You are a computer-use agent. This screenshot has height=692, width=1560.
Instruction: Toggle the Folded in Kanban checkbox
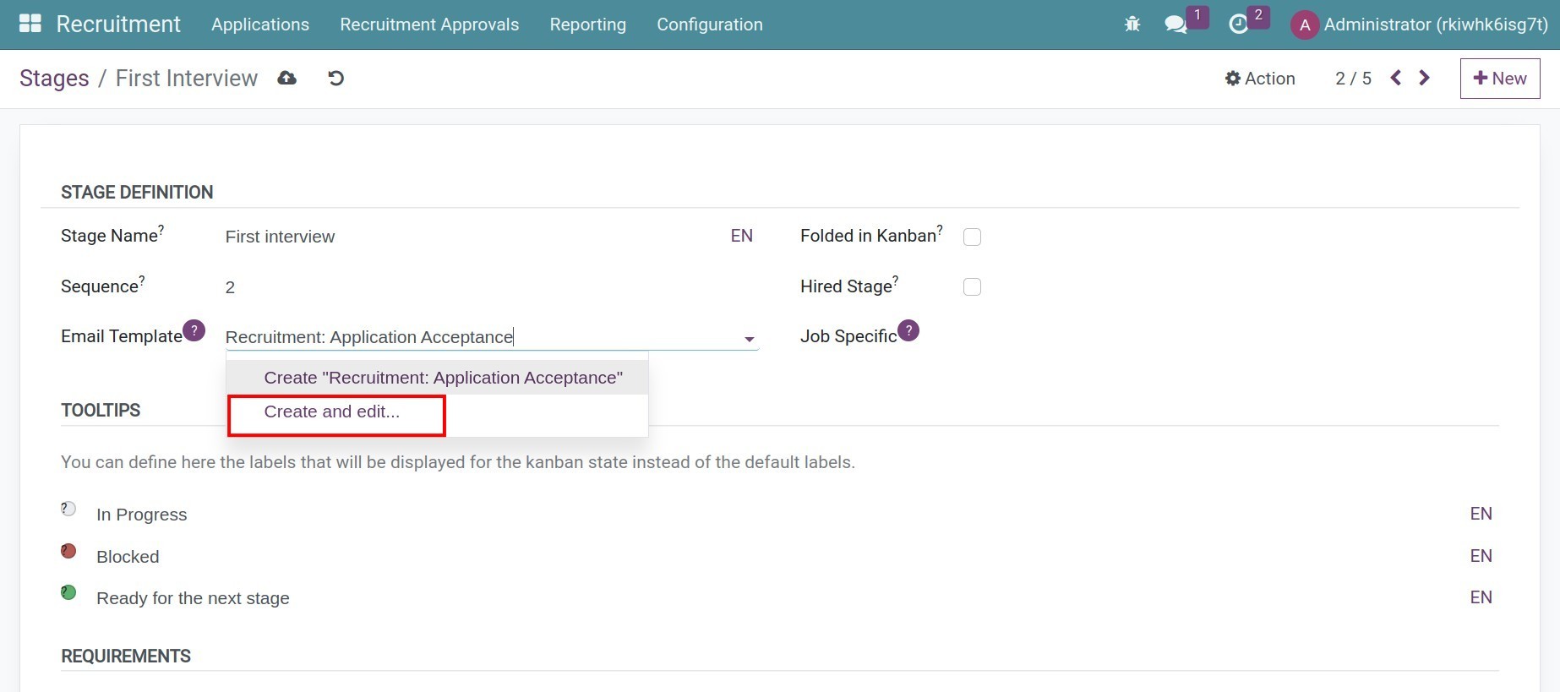tap(972, 237)
